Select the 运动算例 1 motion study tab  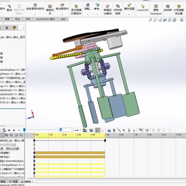point(27,181)
